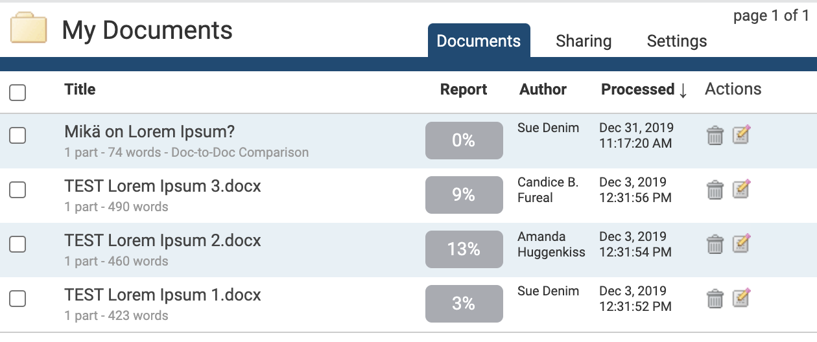Select checkbox for TEST Lorem Ipsum 2.docx
The width and height of the screenshot is (817, 342).
click(x=18, y=244)
